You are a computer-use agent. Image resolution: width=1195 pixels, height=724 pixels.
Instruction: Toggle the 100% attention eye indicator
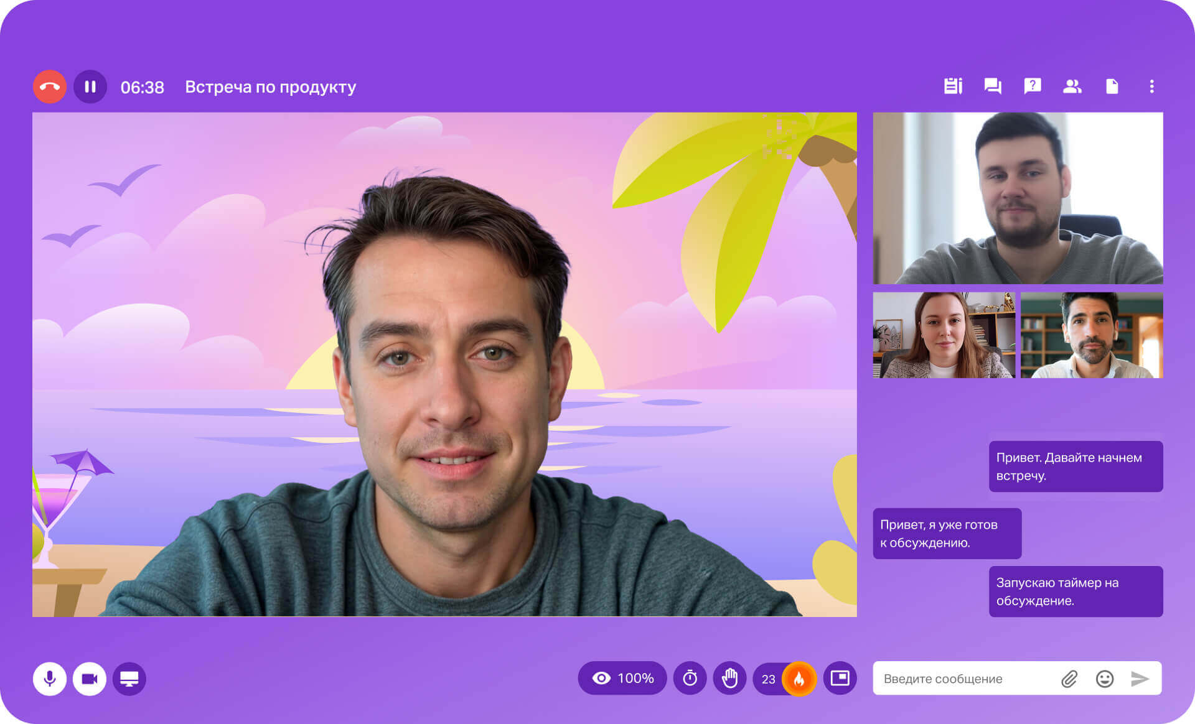[x=622, y=678]
